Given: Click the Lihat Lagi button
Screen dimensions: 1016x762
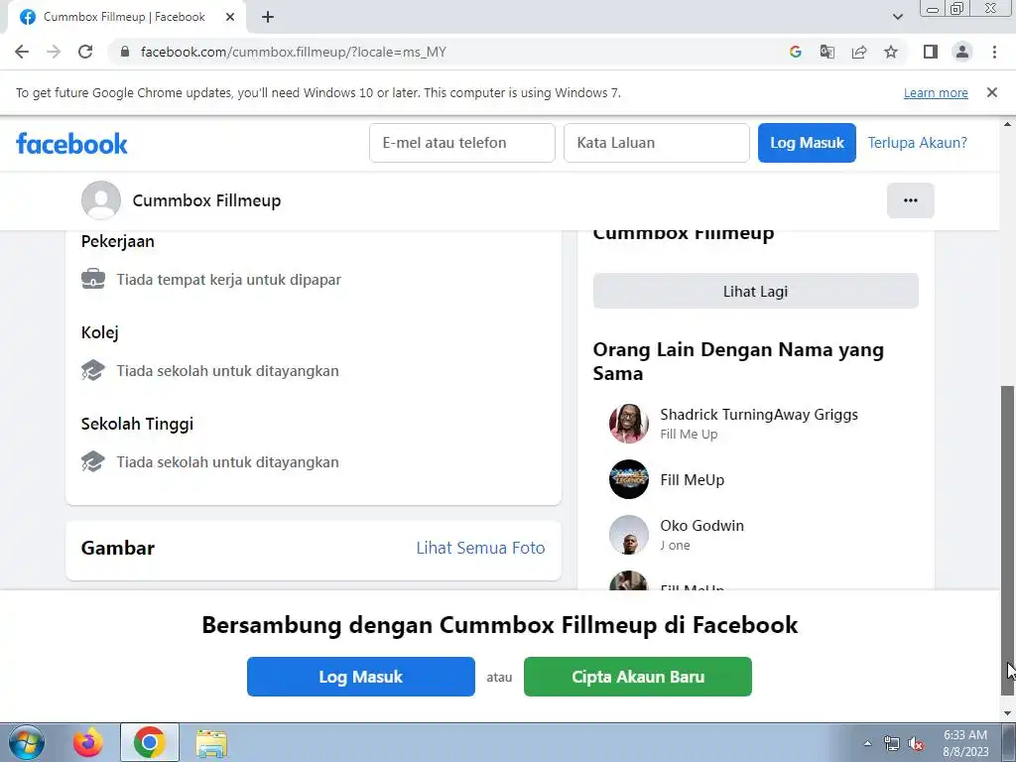Looking at the screenshot, I should [755, 291].
